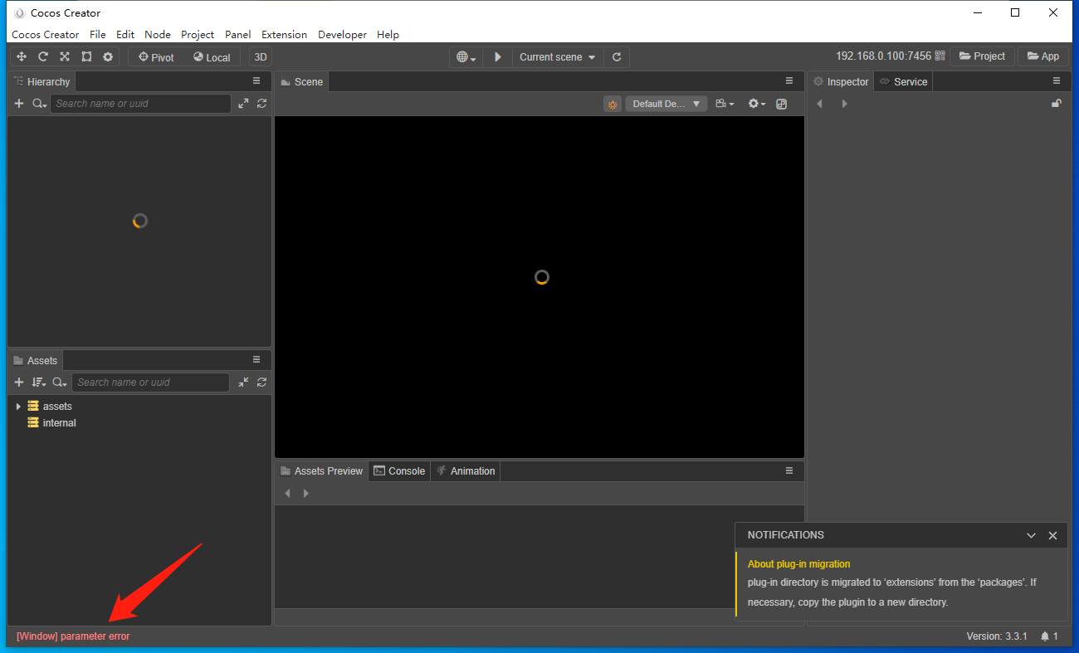Open the notification bell in status bar
The height and width of the screenshot is (653, 1079).
point(1045,636)
